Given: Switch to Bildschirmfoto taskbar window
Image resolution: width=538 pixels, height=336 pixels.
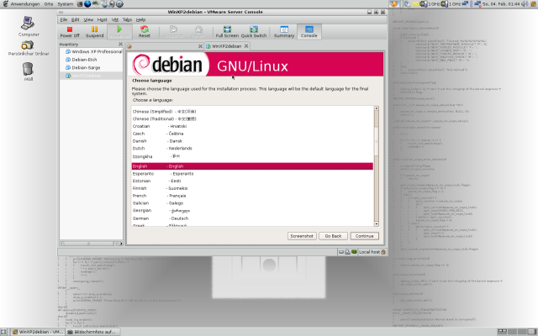Looking at the screenshot, I should point(92,332).
